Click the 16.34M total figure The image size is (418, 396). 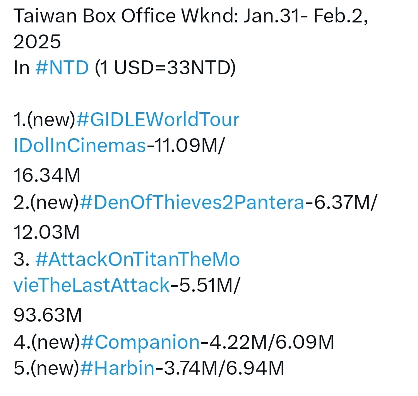tap(47, 175)
